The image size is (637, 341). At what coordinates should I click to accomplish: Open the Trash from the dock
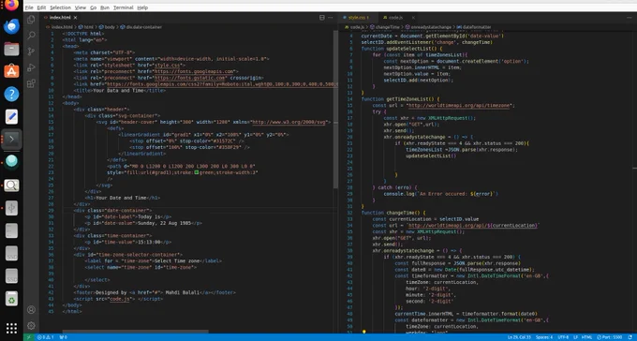pos(11,299)
